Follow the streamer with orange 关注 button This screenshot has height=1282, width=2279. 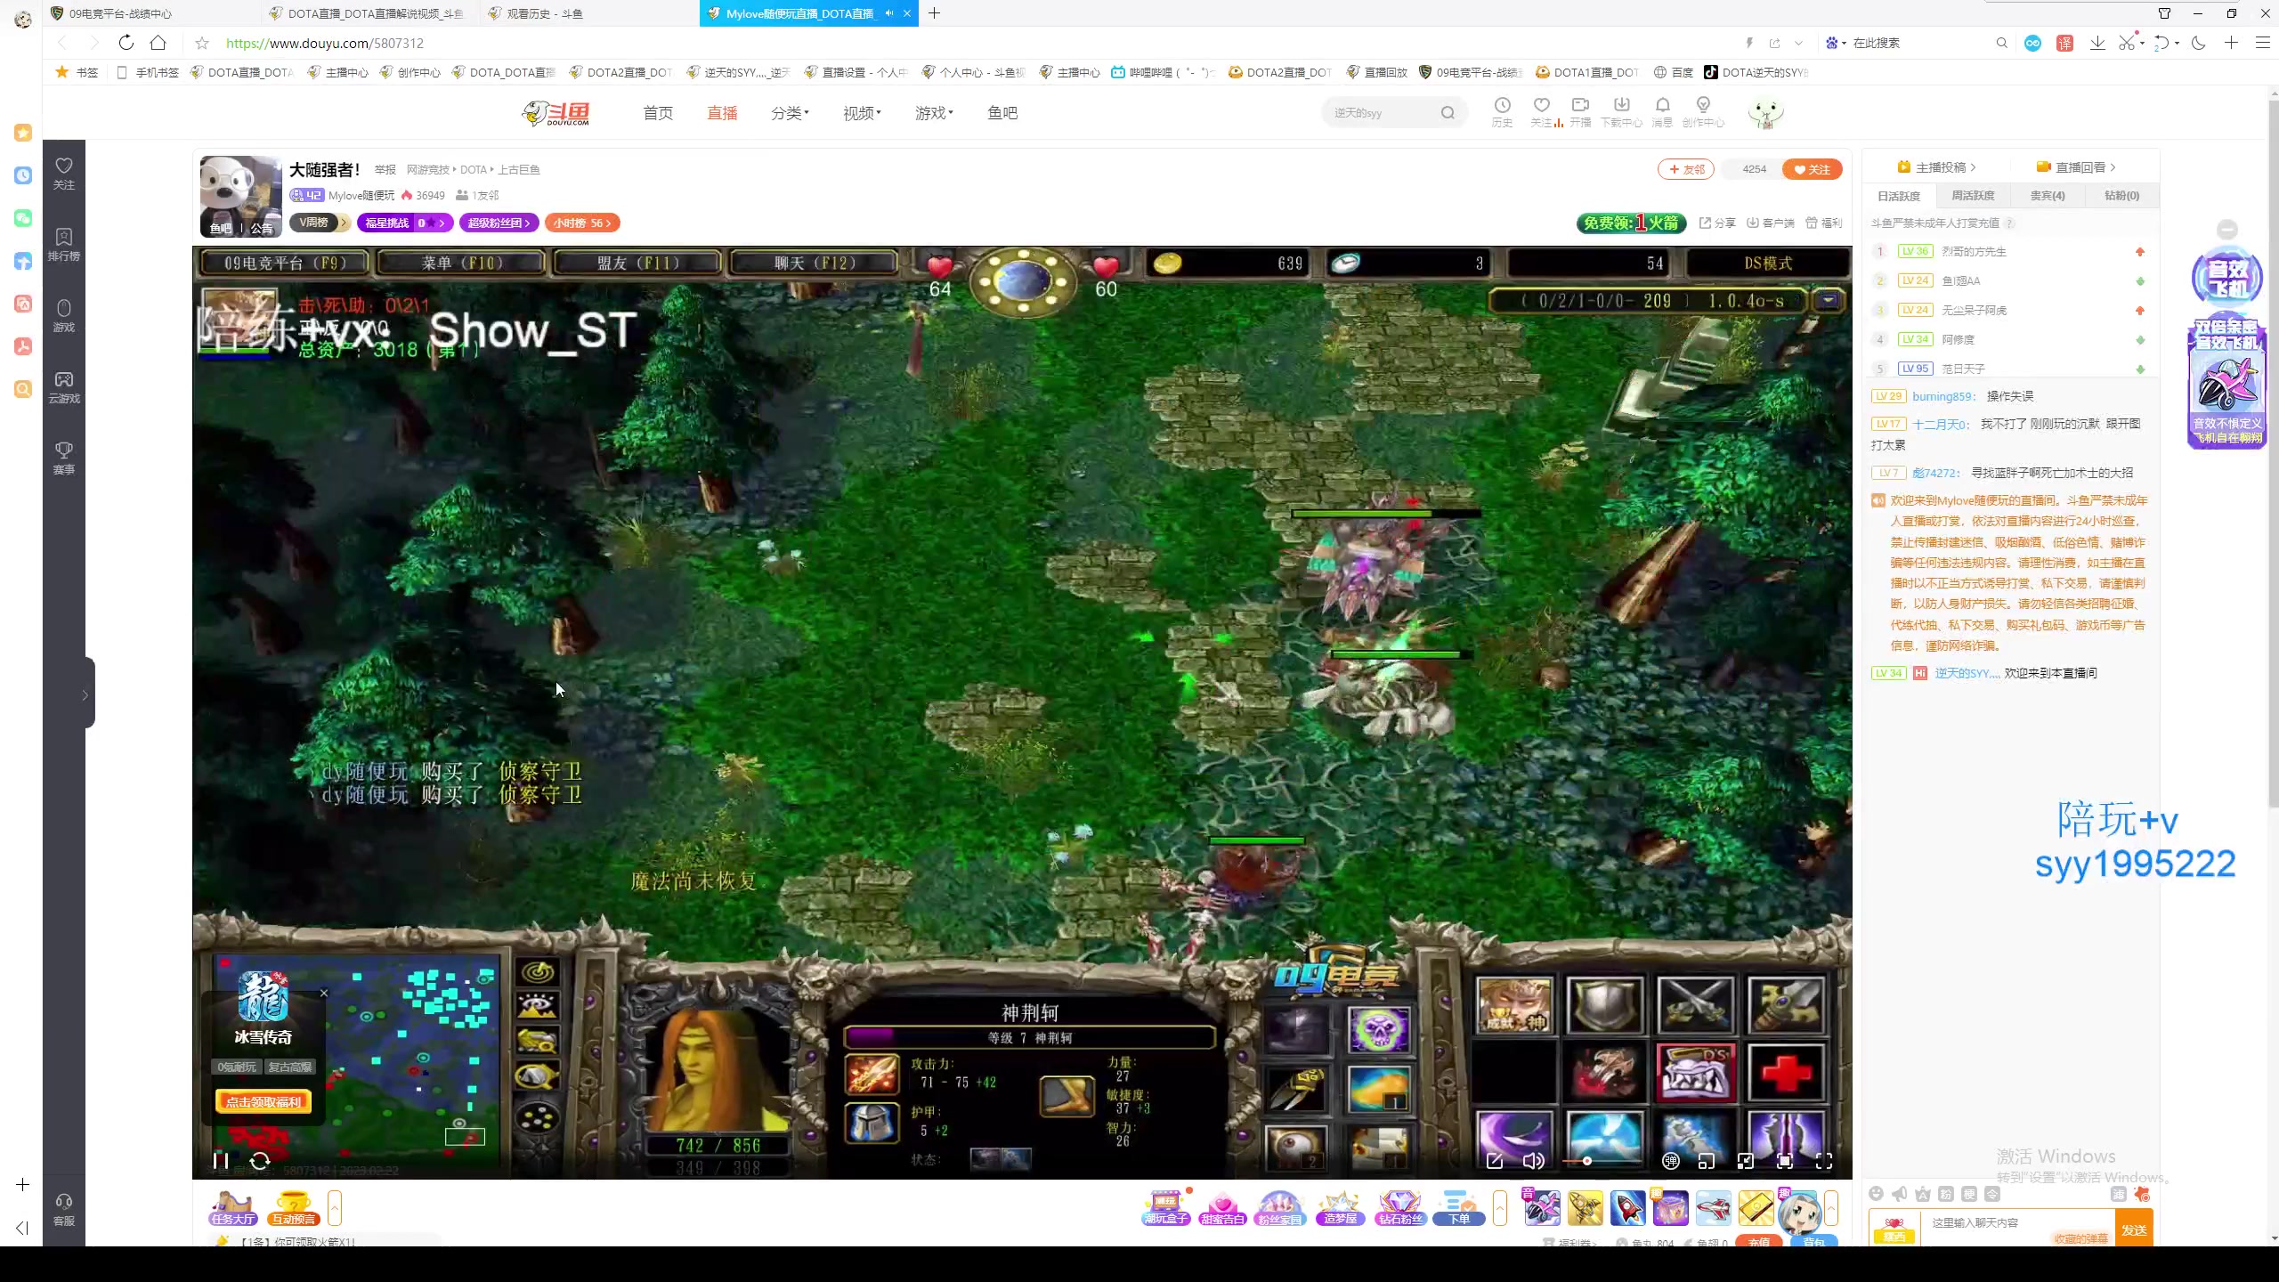(1812, 169)
